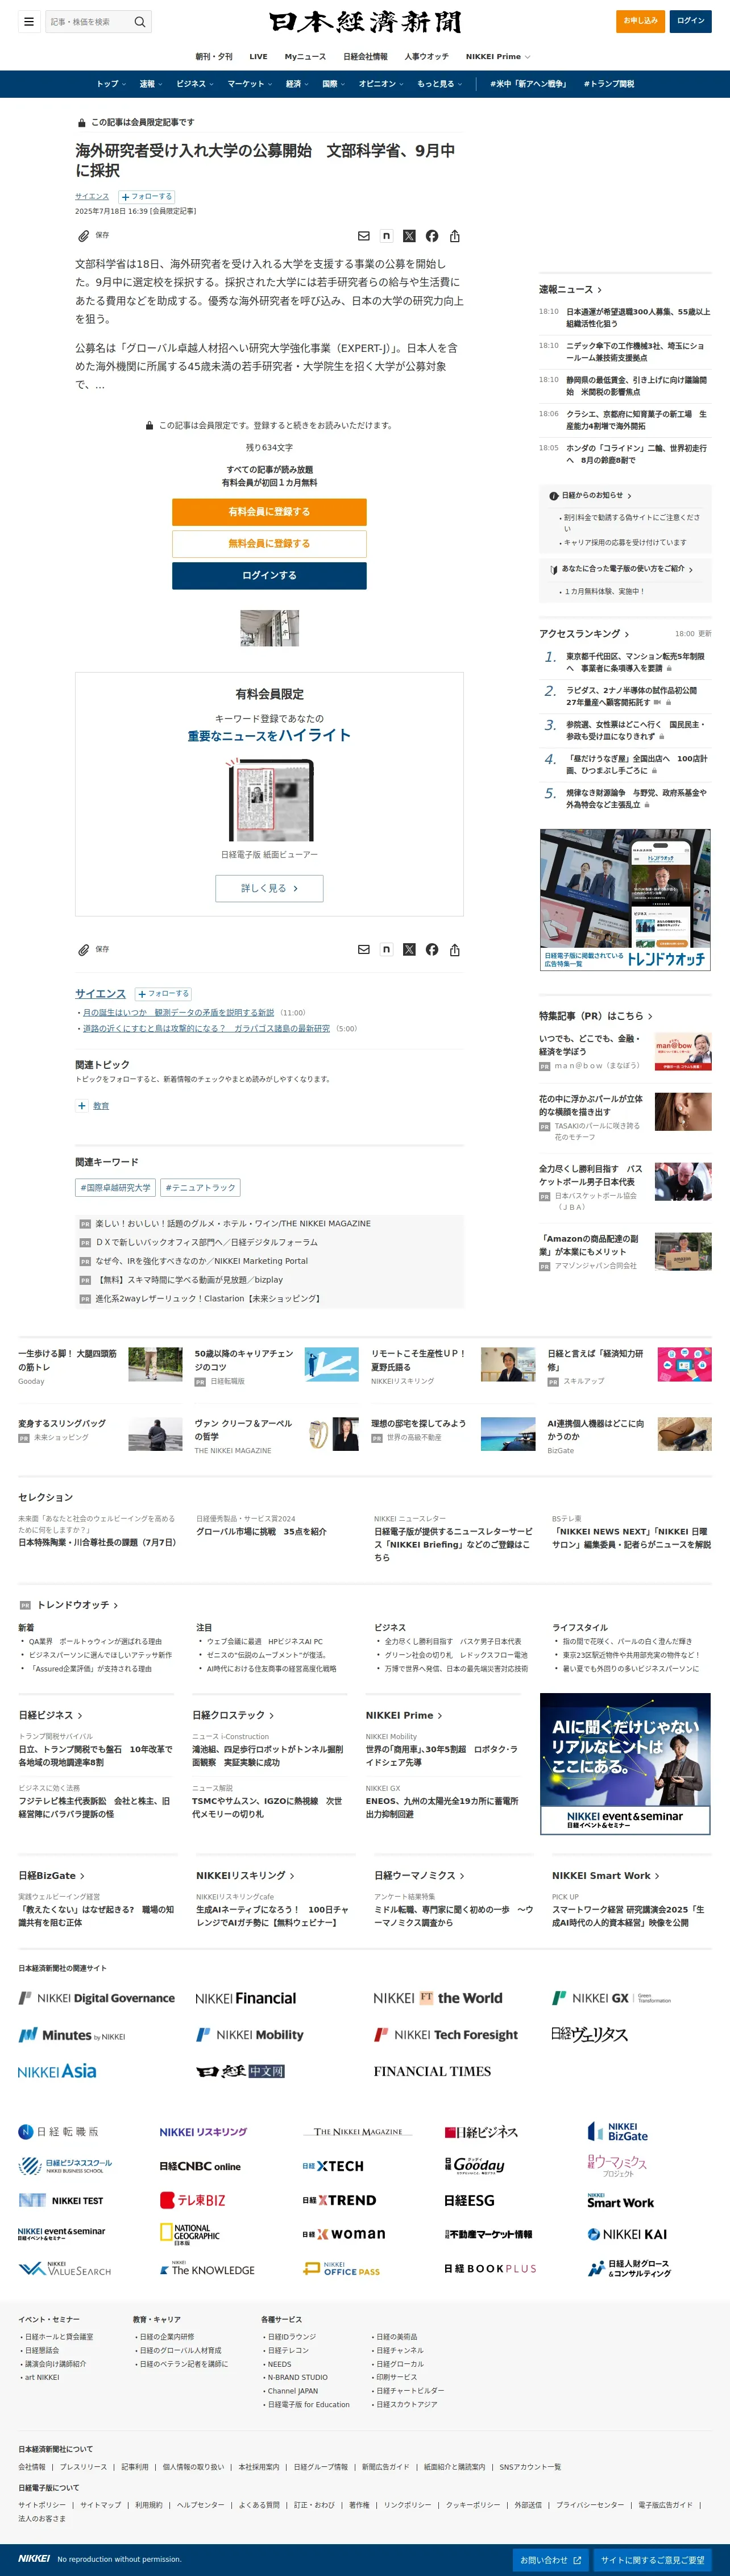The width and height of the screenshot is (730, 2576).
Task: Toggle フォローする beside large サイエンス heading
Action: pos(163,994)
